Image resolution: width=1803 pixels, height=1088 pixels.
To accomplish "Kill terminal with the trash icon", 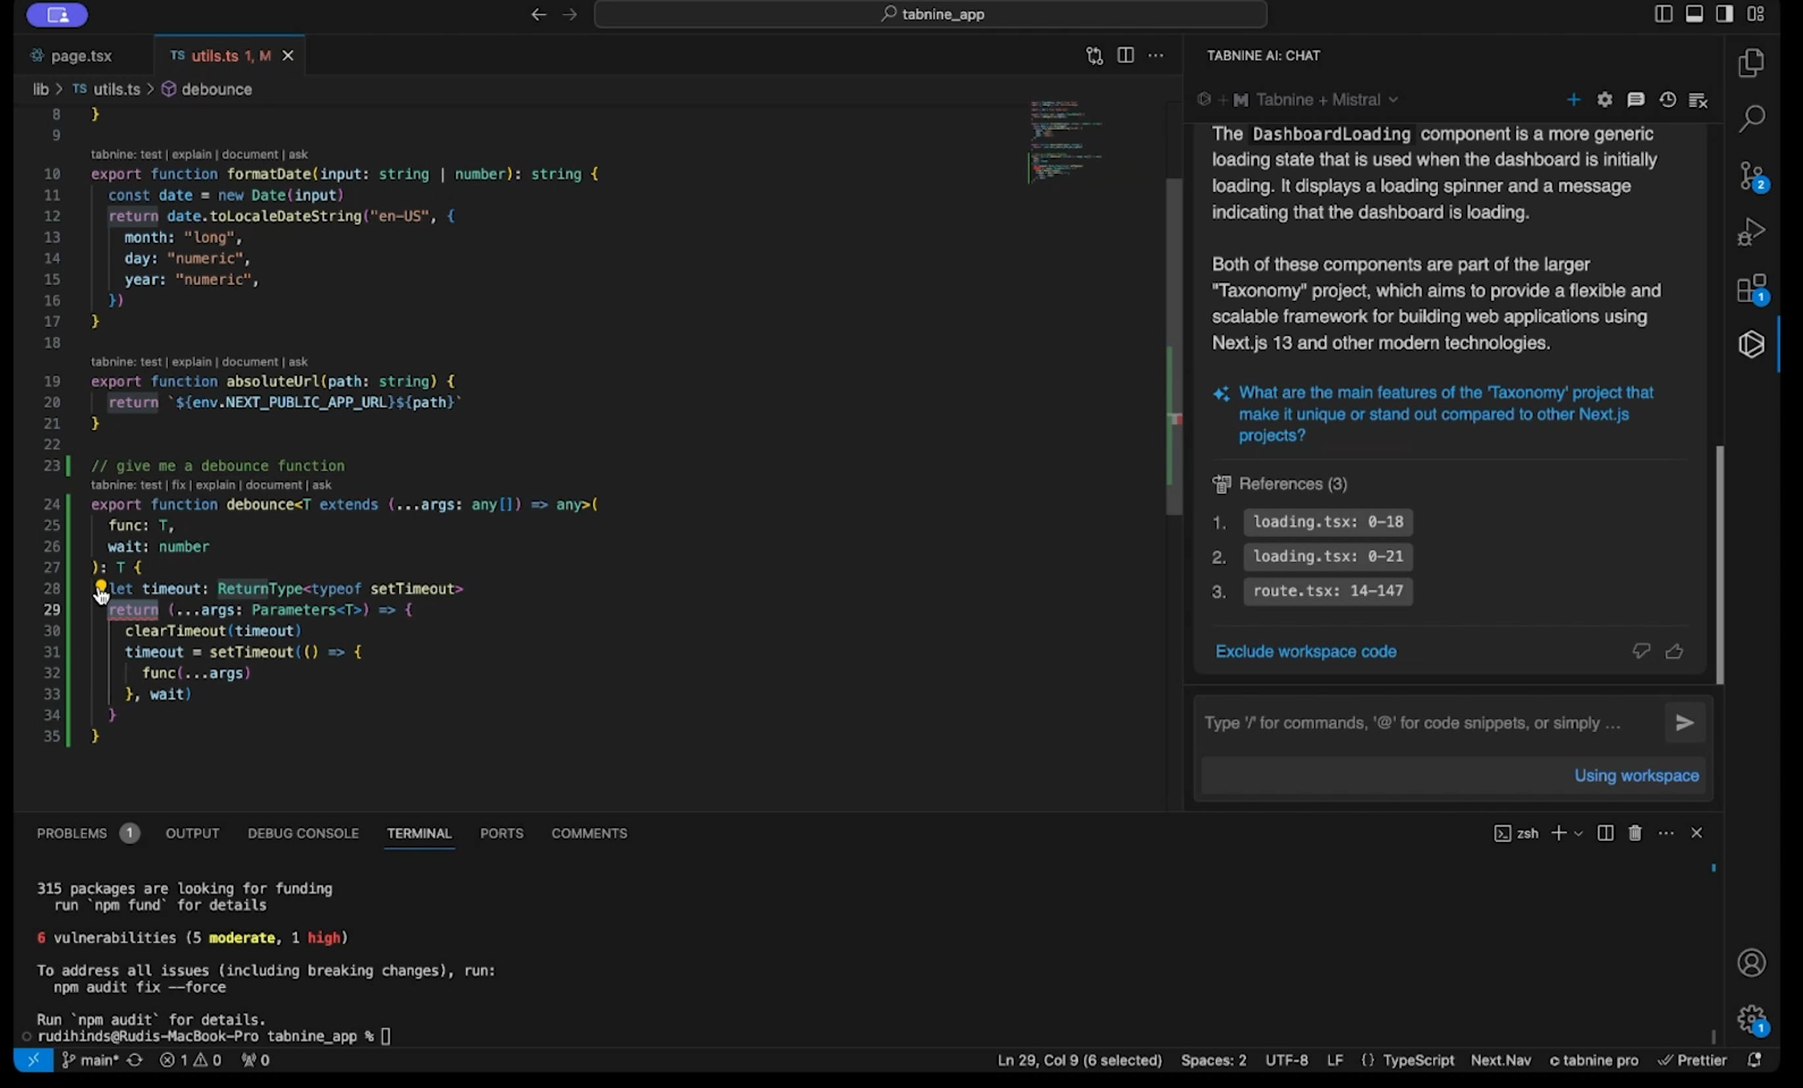I will tap(1634, 833).
